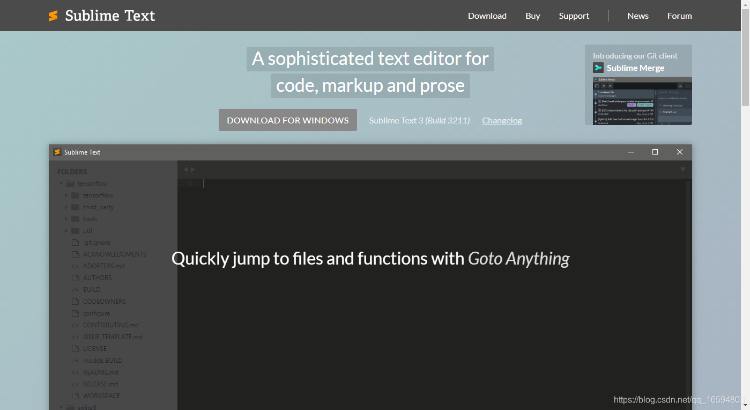The width and height of the screenshot is (750, 410).
Task: Click the Sublime Text logo icon
Action: pyautogui.click(x=53, y=16)
